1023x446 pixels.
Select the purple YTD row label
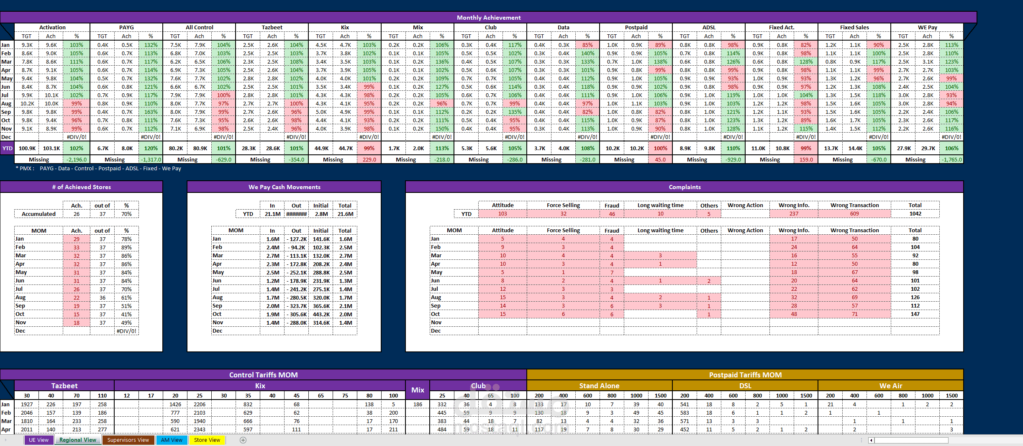[8, 148]
